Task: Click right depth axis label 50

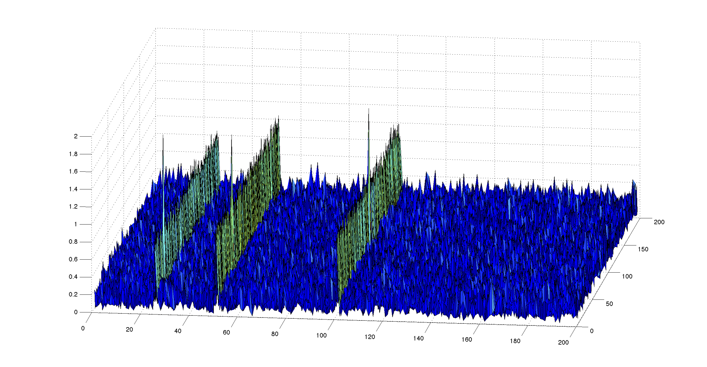Action: pos(609,304)
